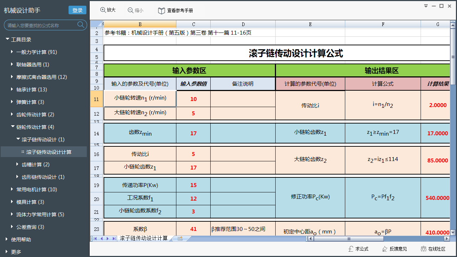
Task: Click the 求公式 request formula icon
Action: [351, 249]
